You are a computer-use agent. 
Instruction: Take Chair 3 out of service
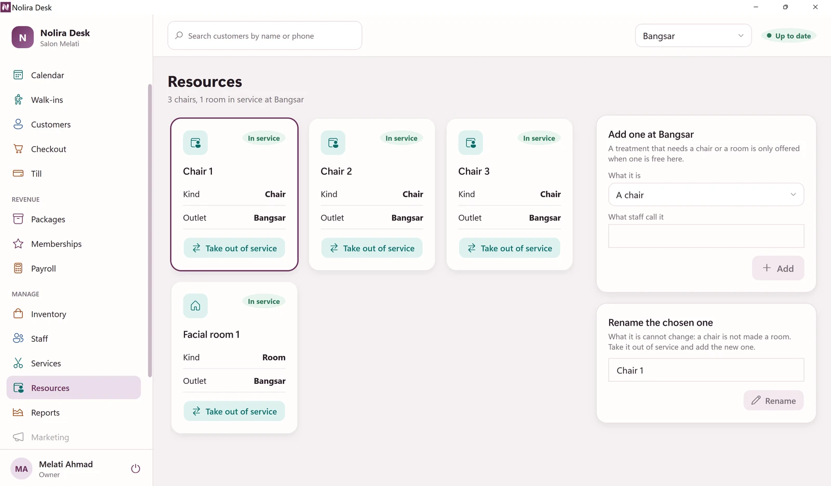click(510, 248)
